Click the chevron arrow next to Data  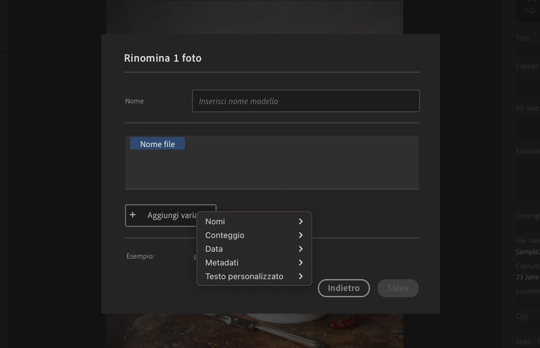click(x=301, y=249)
